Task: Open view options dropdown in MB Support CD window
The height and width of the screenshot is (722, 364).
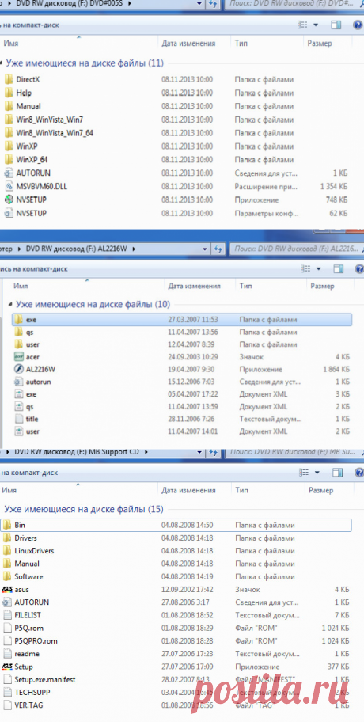Action: pos(317,473)
